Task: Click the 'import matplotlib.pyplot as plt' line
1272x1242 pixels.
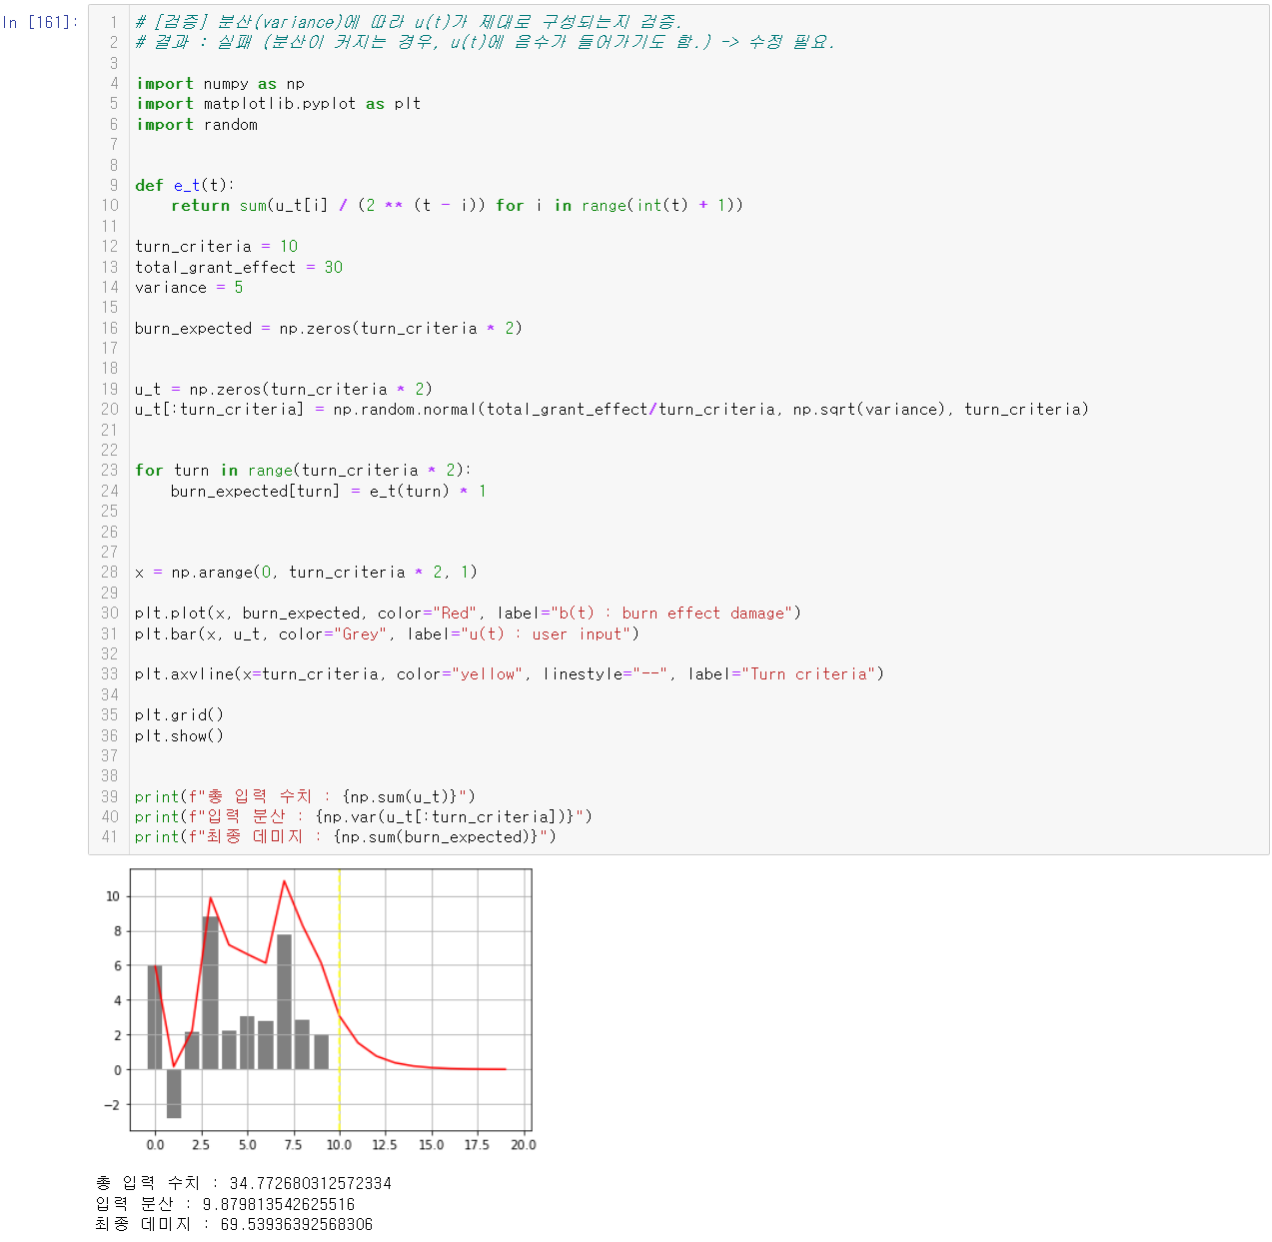Action: 278,104
